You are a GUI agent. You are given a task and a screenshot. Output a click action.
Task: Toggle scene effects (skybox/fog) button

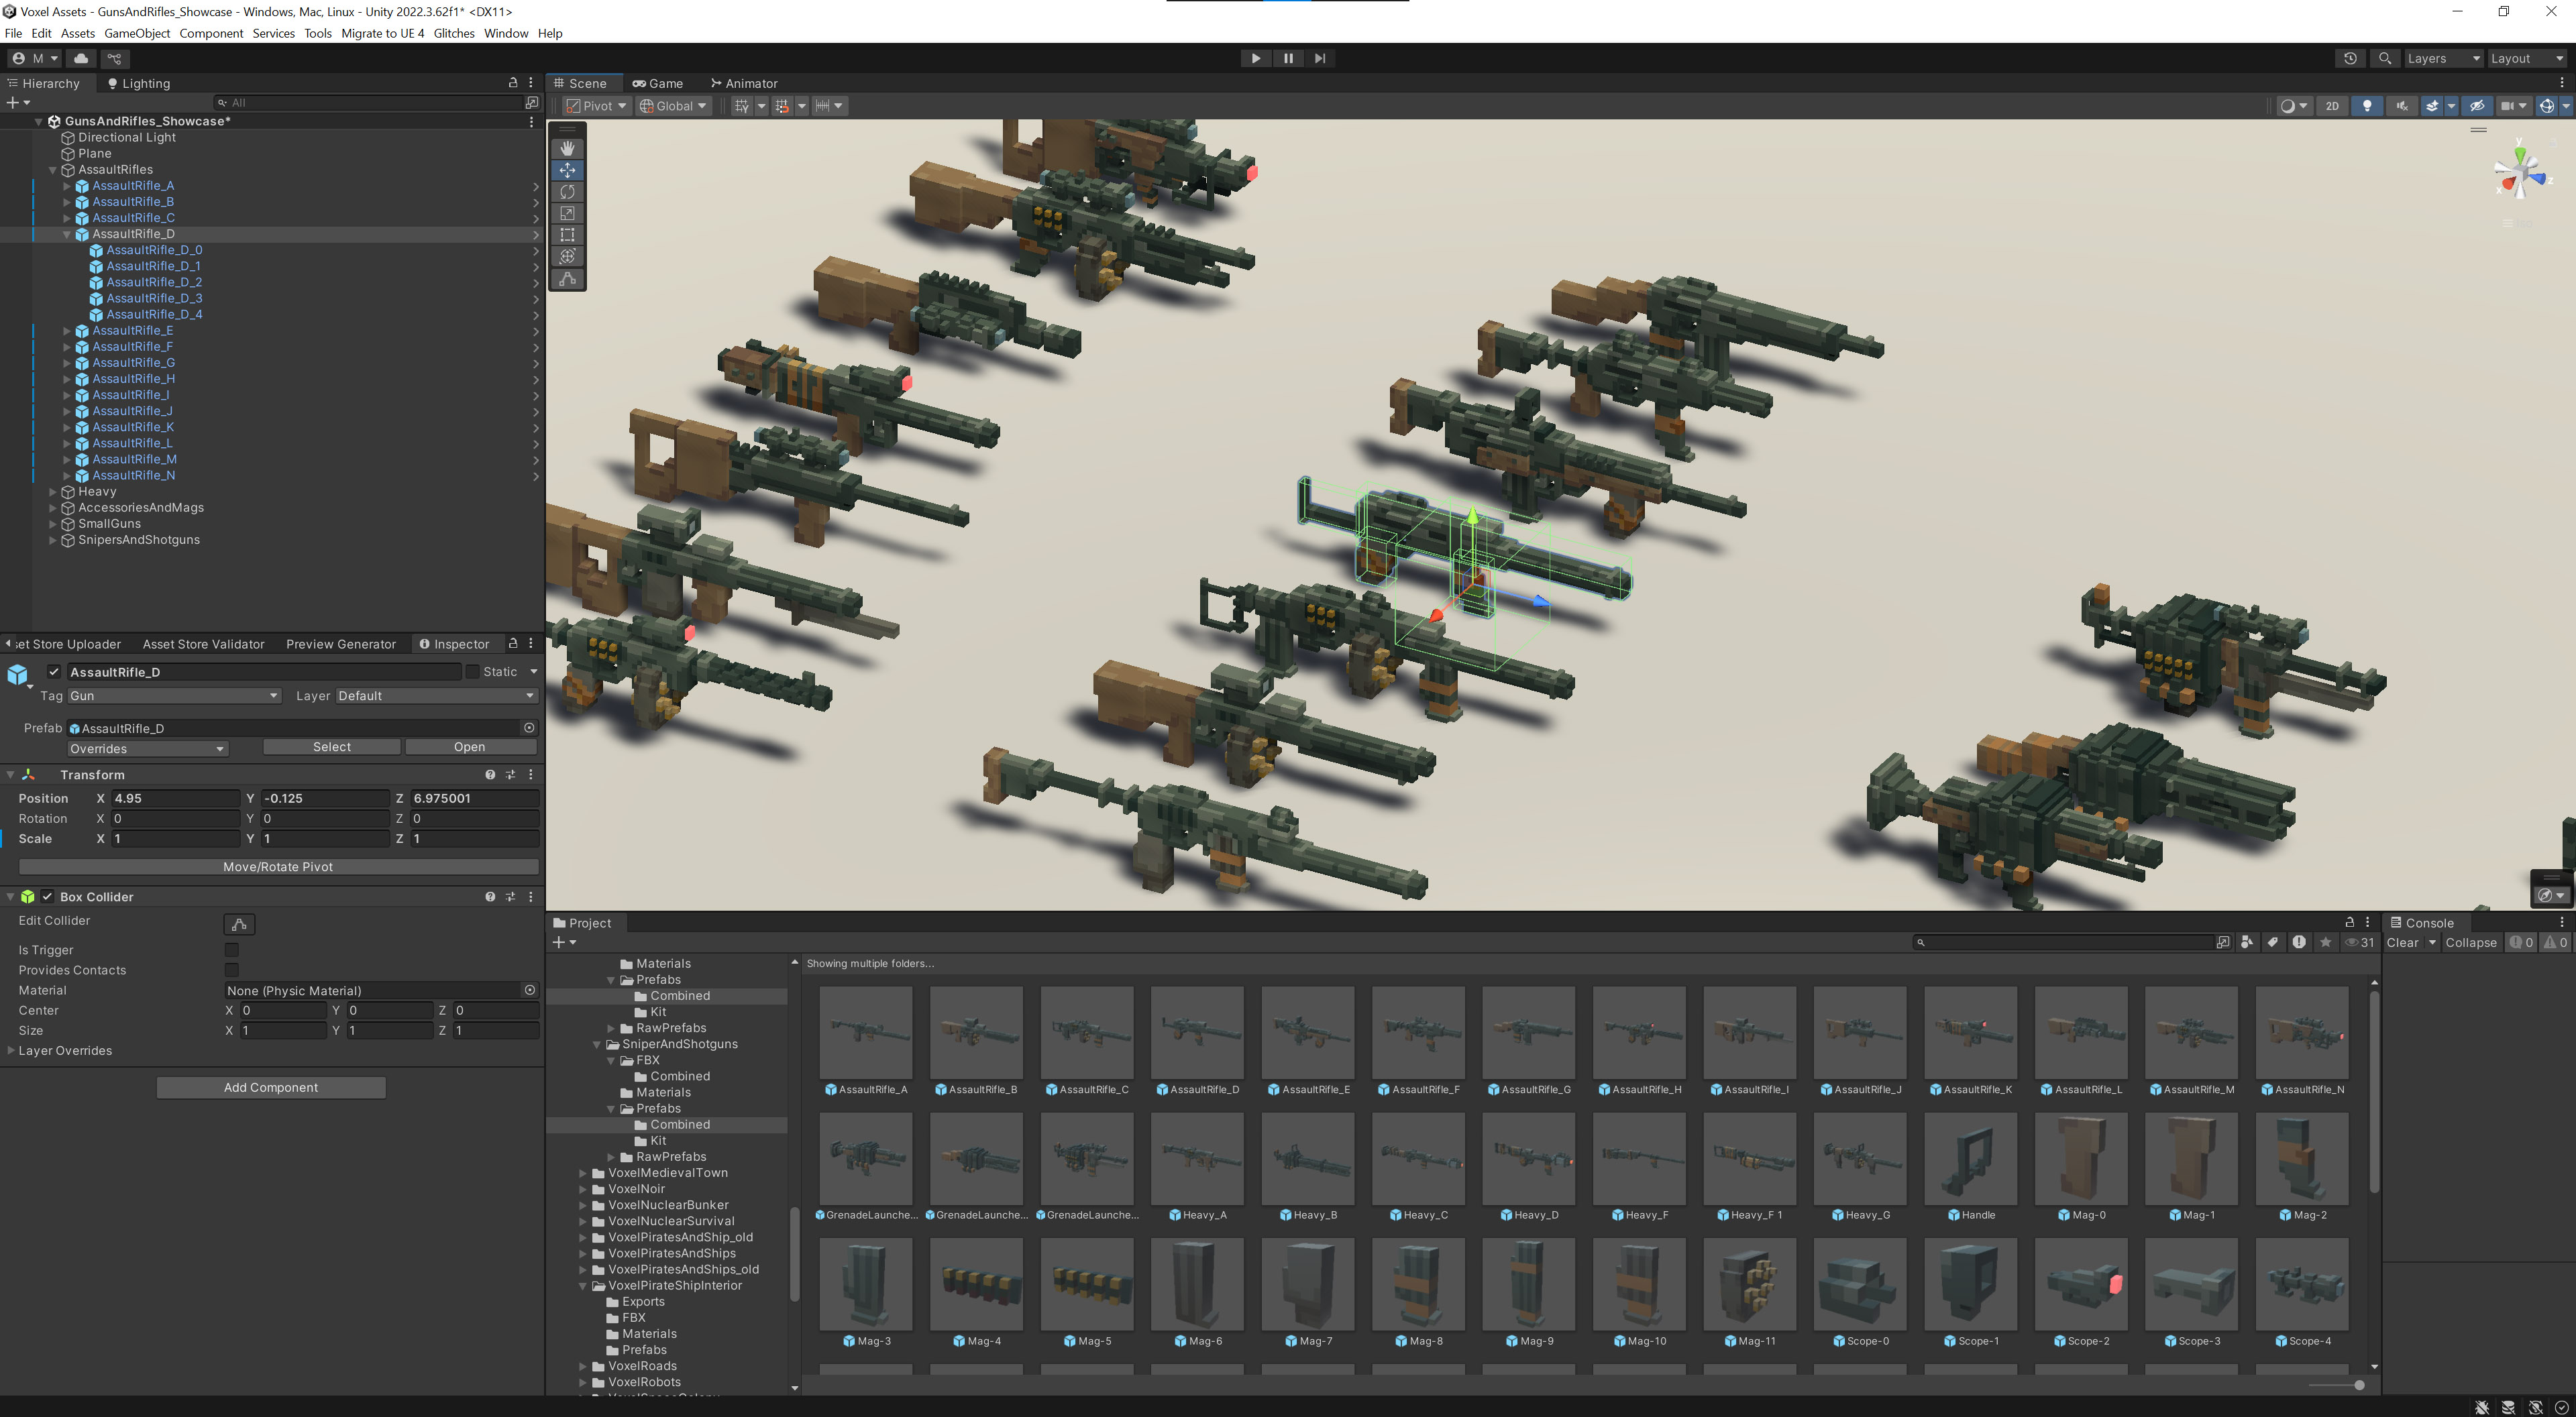[x=2432, y=106]
